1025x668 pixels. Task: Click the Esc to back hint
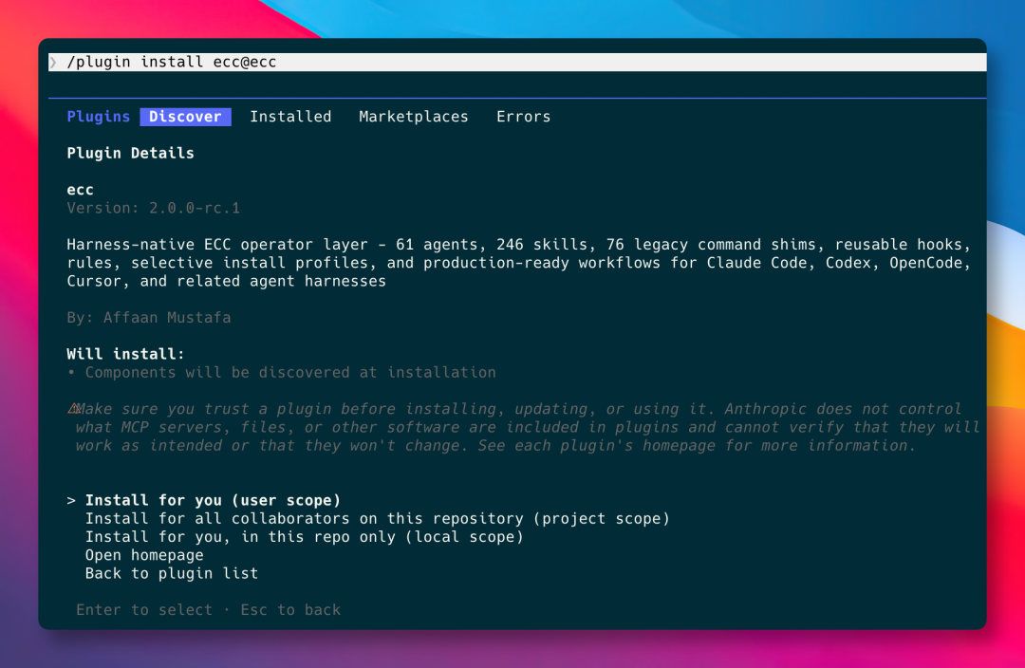[290, 610]
